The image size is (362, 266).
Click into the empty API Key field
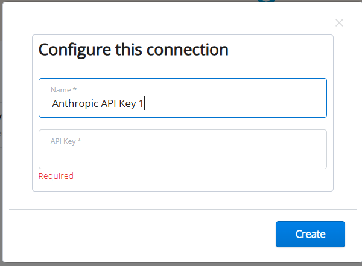pos(182,155)
